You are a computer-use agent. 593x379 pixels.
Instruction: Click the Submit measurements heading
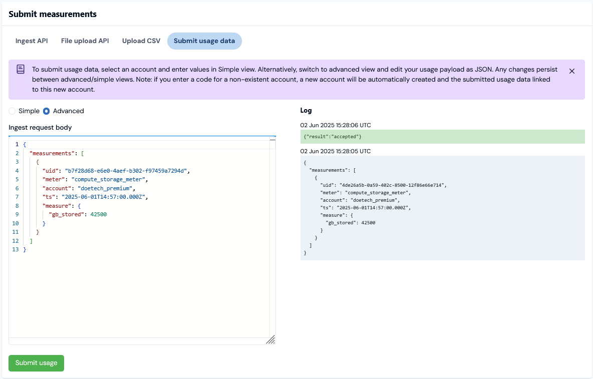tap(53, 14)
